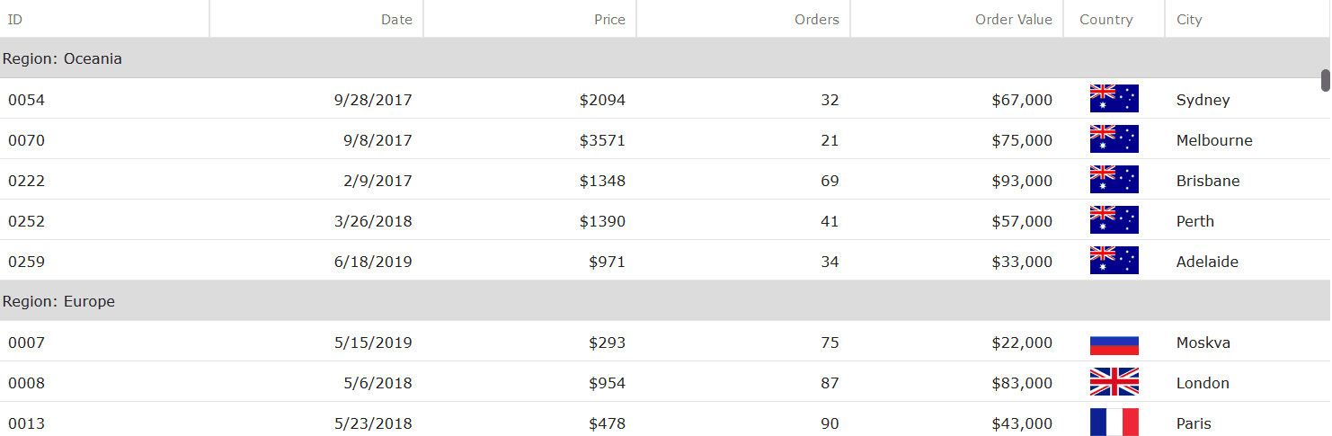Click the Australian flag in Melbourne row
Image resolution: width=1332 pixels, height=436 pixels.
1114,139
